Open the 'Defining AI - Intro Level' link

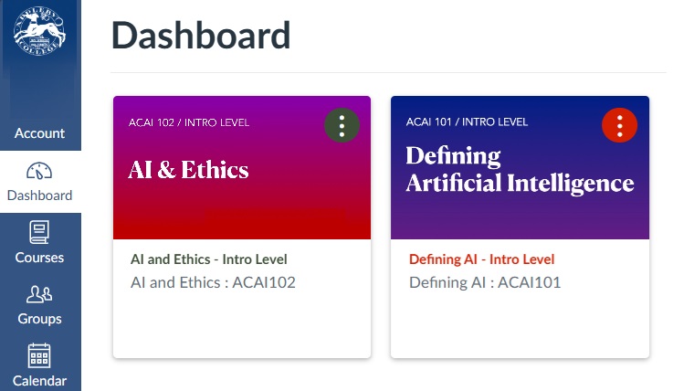pos(481,259)
